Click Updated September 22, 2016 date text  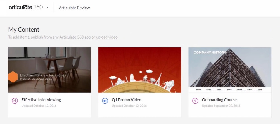(x=221, y=106)
